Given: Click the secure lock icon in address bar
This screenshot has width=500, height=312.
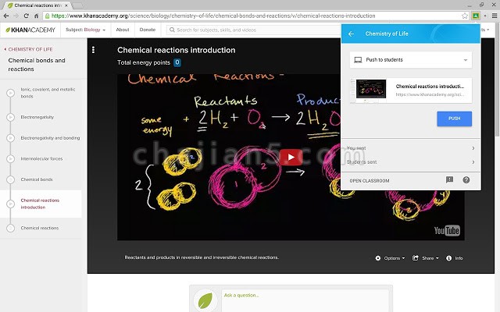Looking at the screenshot, I should coord(47,16).
